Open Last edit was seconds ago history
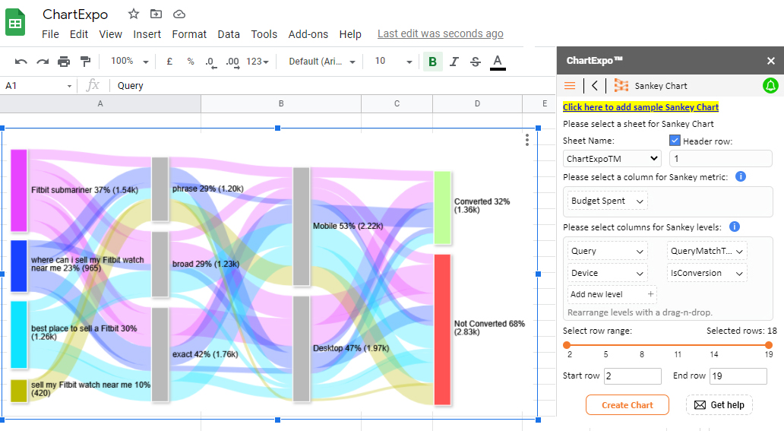The height and width of the screenshot is (431, 784). coord(441,33)
